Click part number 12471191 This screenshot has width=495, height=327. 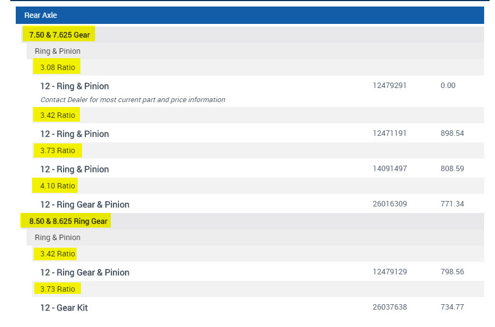coord(390,133)
